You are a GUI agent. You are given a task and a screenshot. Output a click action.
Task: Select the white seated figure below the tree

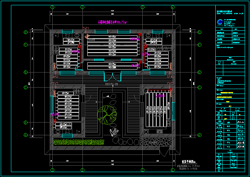(113, 132)
